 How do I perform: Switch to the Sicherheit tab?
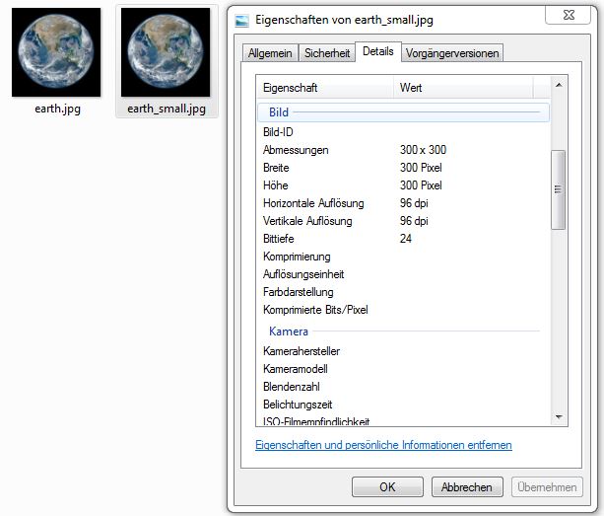[x=327, y=53]
